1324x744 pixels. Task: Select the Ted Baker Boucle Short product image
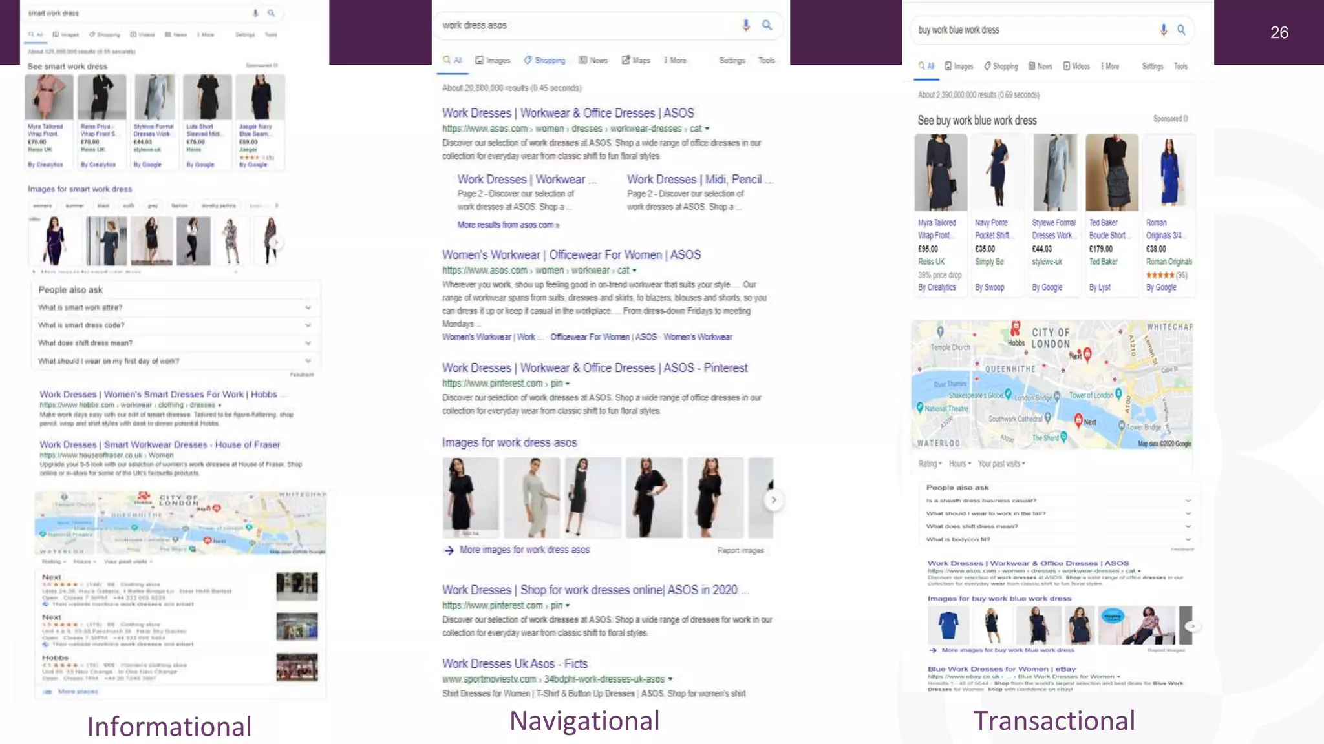click(x=1112, y=172)
